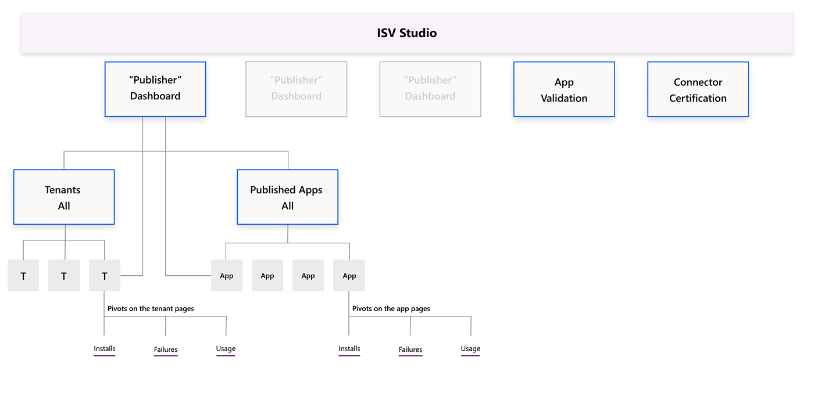Open the Tenants All node
814x400 pixels.
click(x=63, y=197)
